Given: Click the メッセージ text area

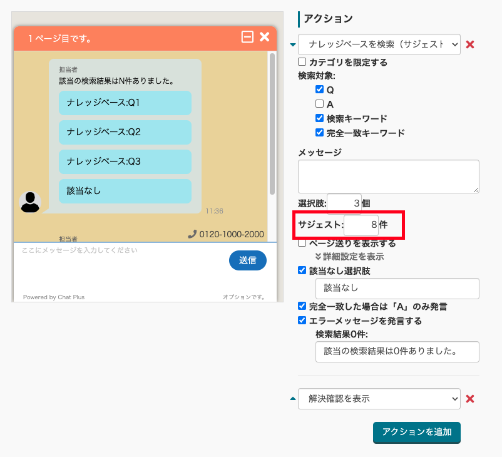Looking at the screenshot, I should [388, 176].
